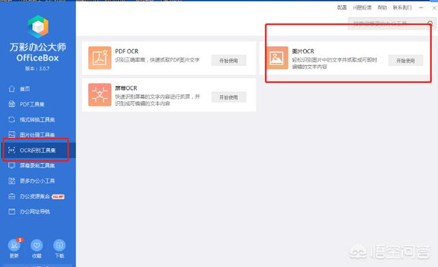438x267 pixels.
Task: Open the 收藏 heart icon for favorites
Action: tap(36, 245)
